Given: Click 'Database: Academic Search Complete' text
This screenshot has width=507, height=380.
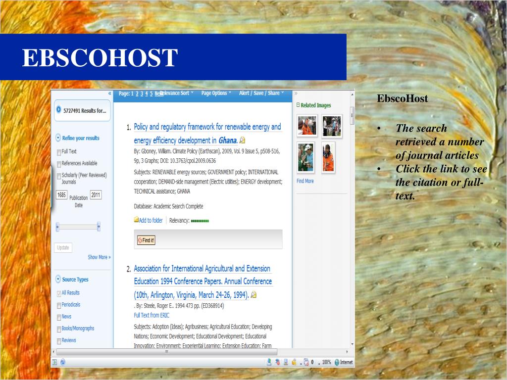Looking at the screenshot, I should point(168,206).
